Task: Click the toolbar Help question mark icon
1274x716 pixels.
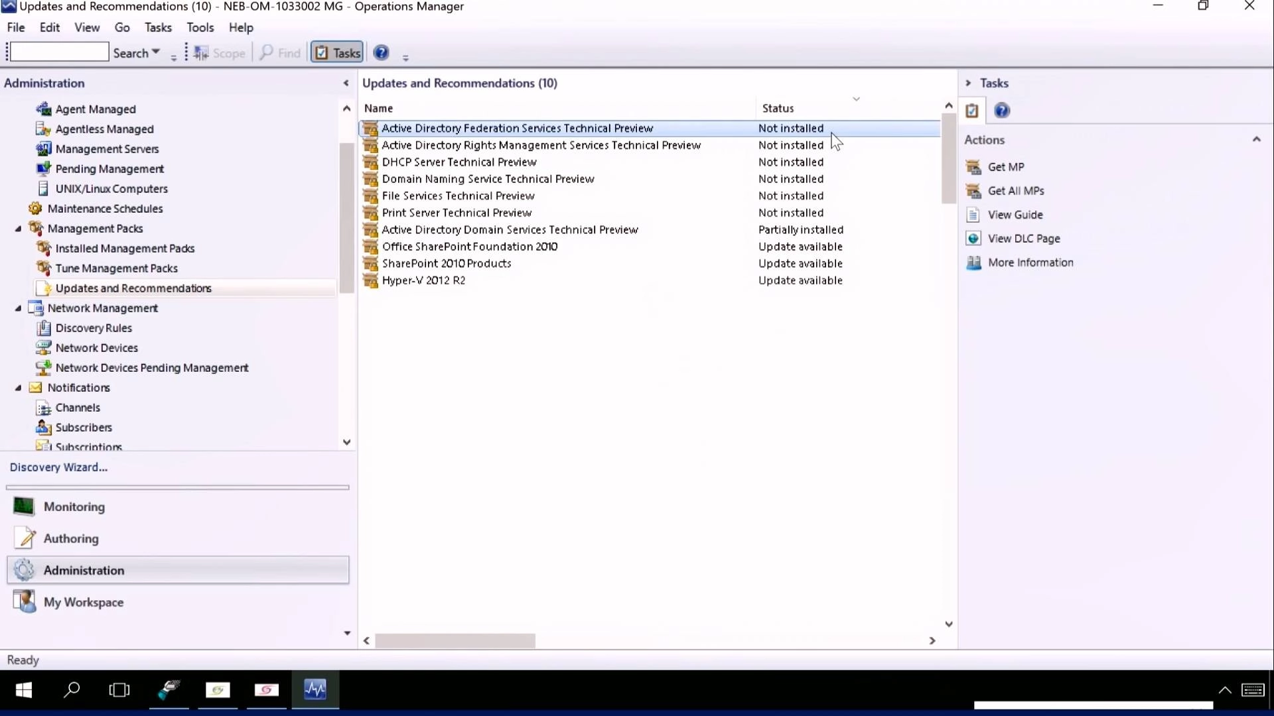Action: coord(382,53)
